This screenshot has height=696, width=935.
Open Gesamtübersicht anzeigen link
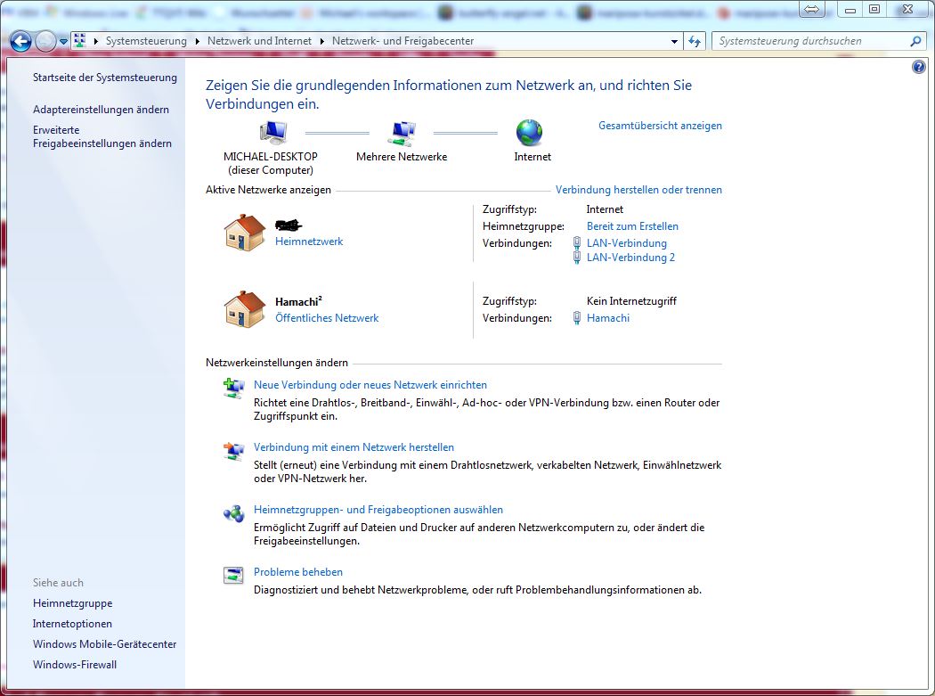click(660, 126)
